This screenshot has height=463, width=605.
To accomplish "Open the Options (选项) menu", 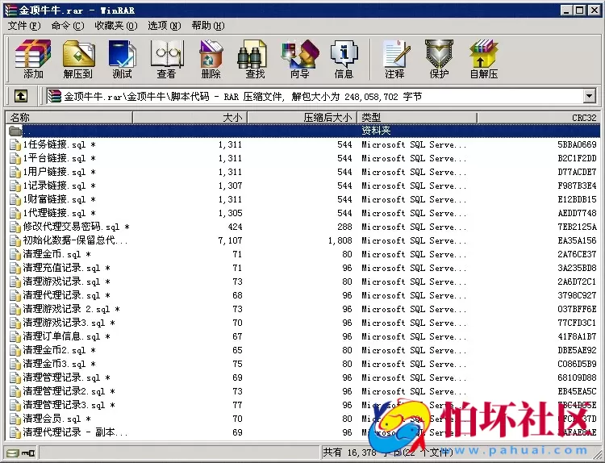I will point(165,26).
